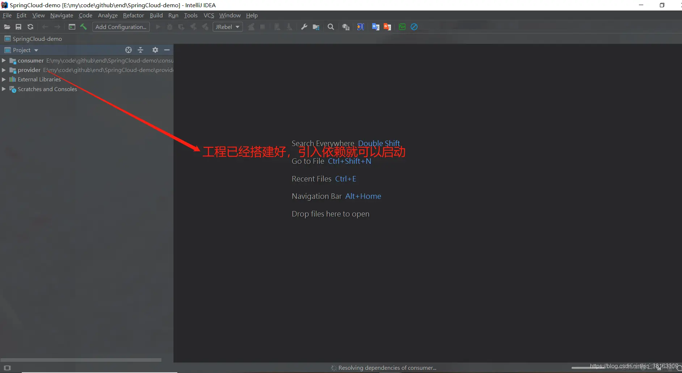
Task: Click the blue circle slash icon
Action: 414,27
